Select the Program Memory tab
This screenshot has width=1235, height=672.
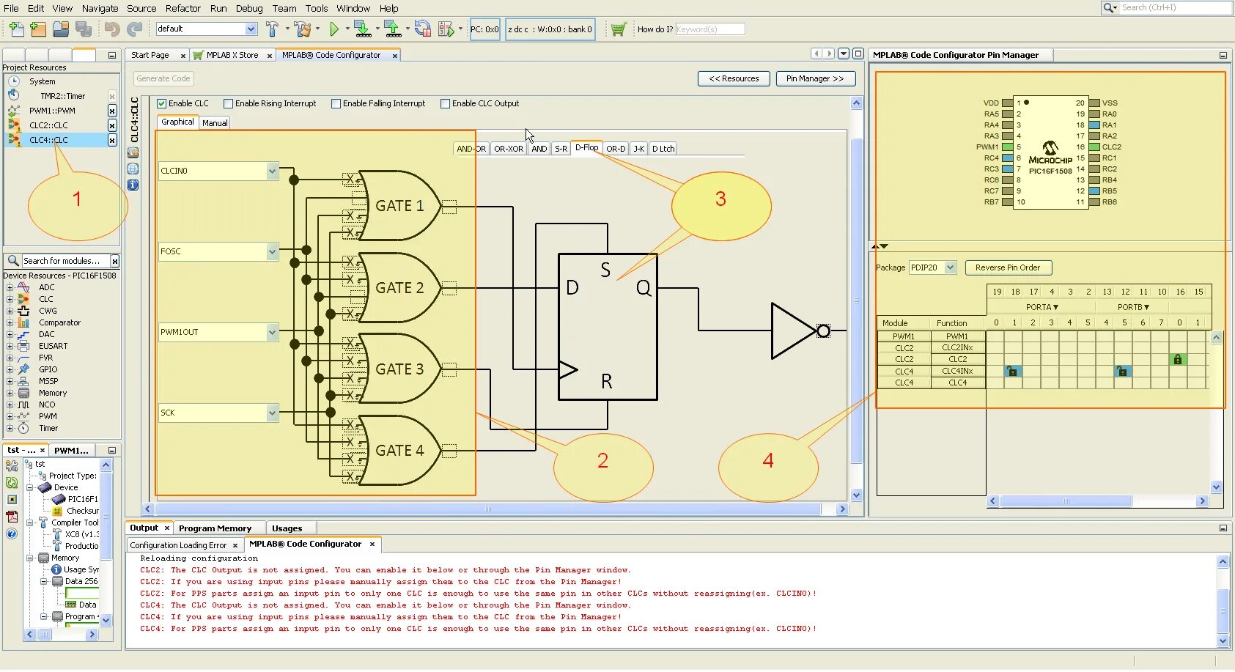215,528
